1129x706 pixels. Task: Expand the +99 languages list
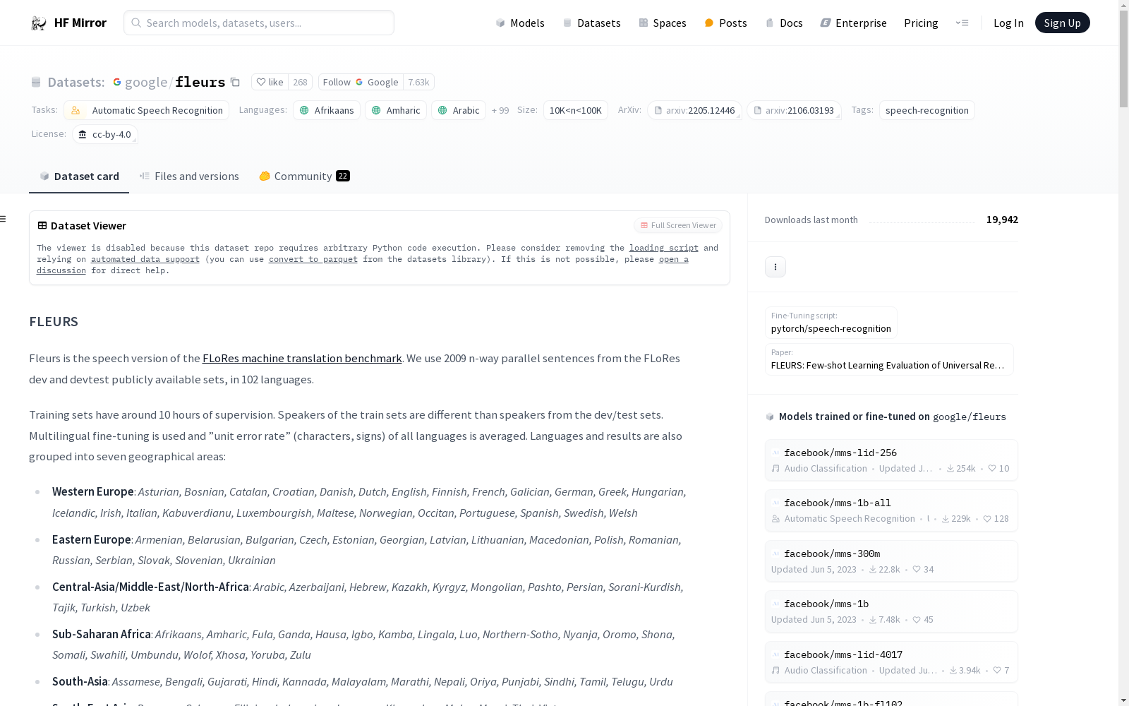(x=500, y=110)
